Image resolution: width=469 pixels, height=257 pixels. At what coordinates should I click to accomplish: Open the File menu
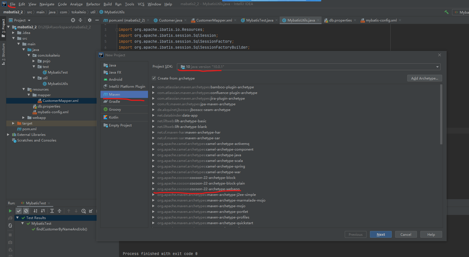pyautogui.click(x=12, y=4)
